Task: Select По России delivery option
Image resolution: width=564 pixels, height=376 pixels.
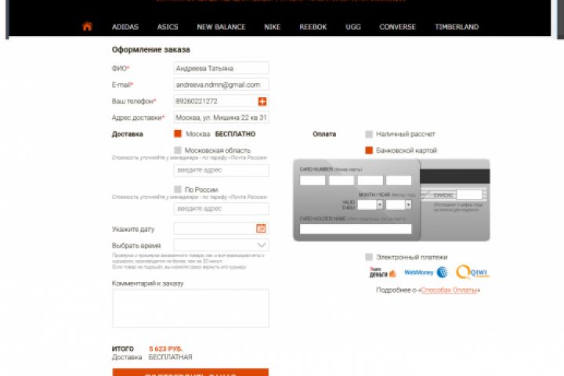Action: pyautogui.click(x=178, y=190)
